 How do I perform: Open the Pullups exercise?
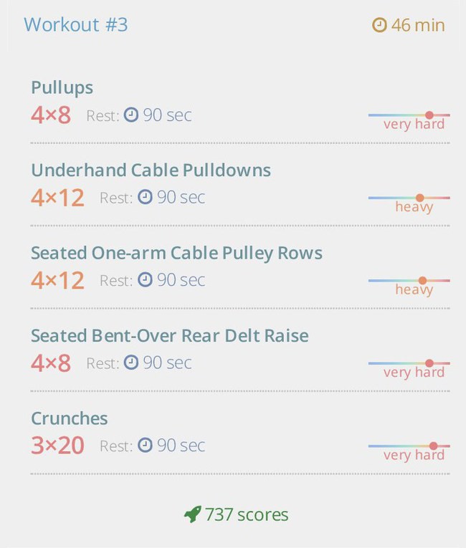point(62,87)
